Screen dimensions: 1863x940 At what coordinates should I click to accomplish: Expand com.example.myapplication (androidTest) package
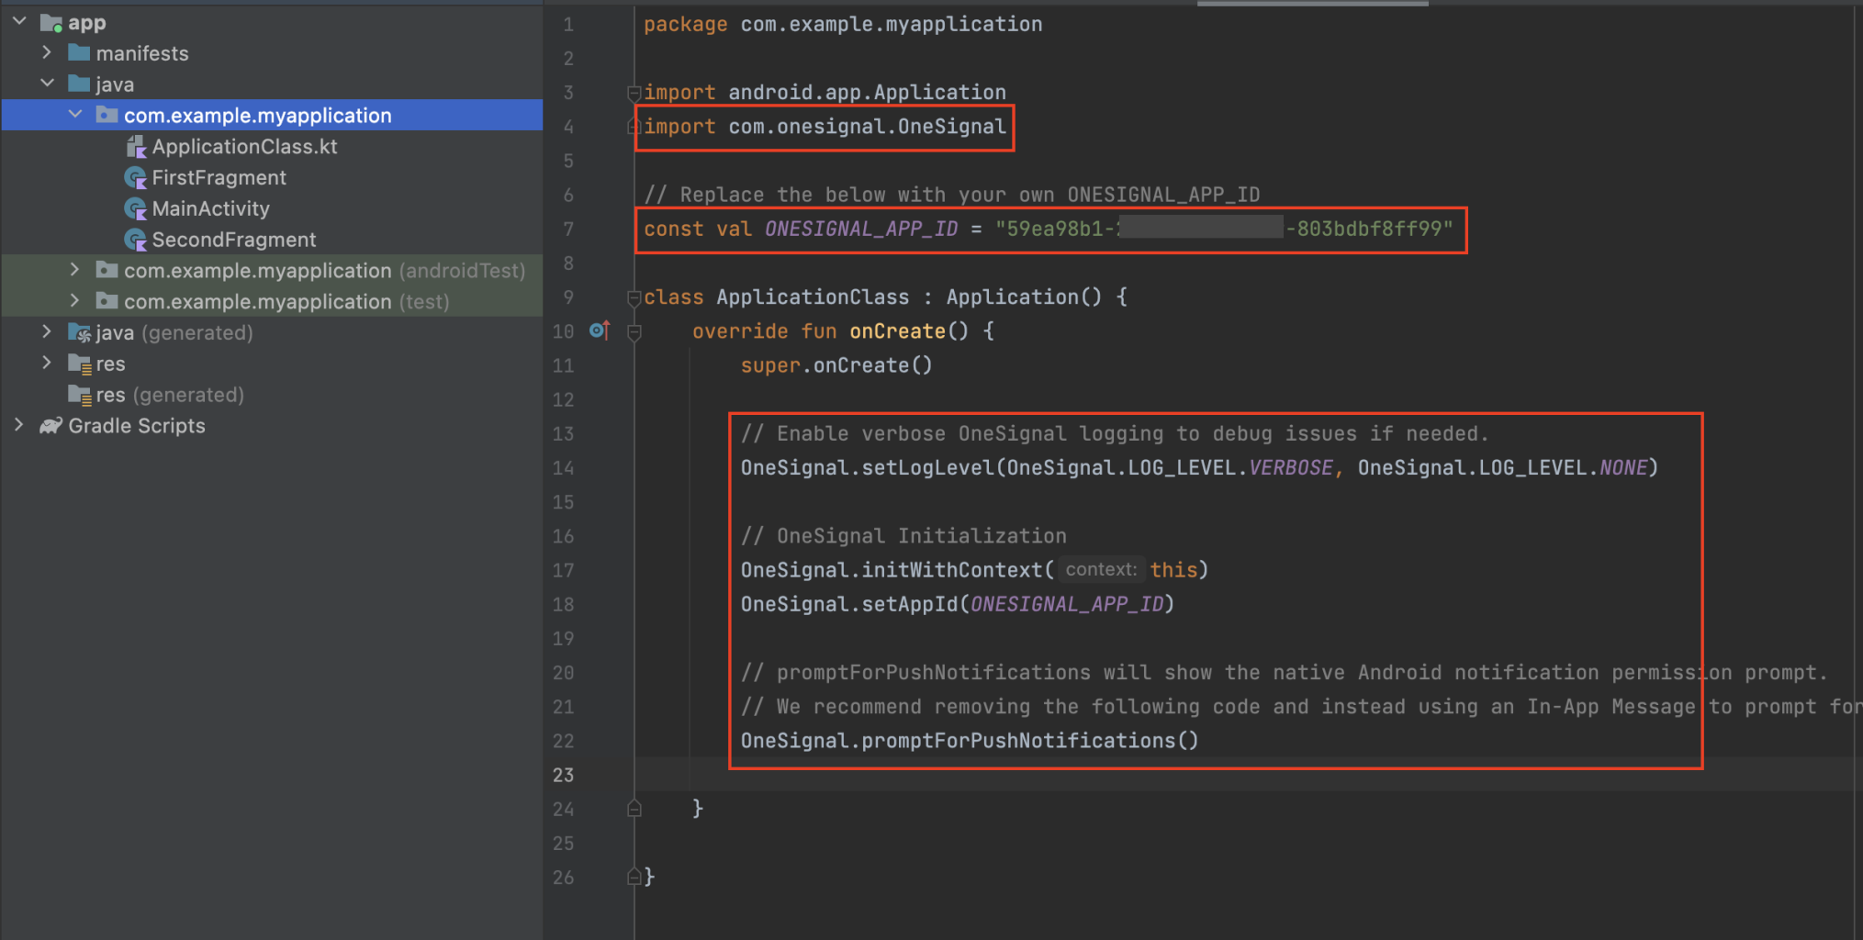[75, 270]
